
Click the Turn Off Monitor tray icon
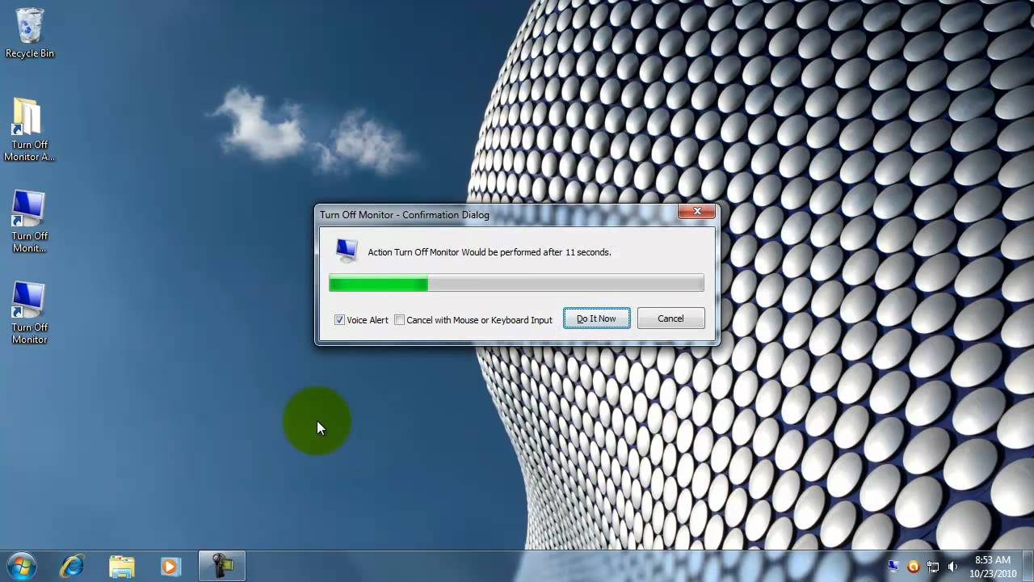(893, 567)
